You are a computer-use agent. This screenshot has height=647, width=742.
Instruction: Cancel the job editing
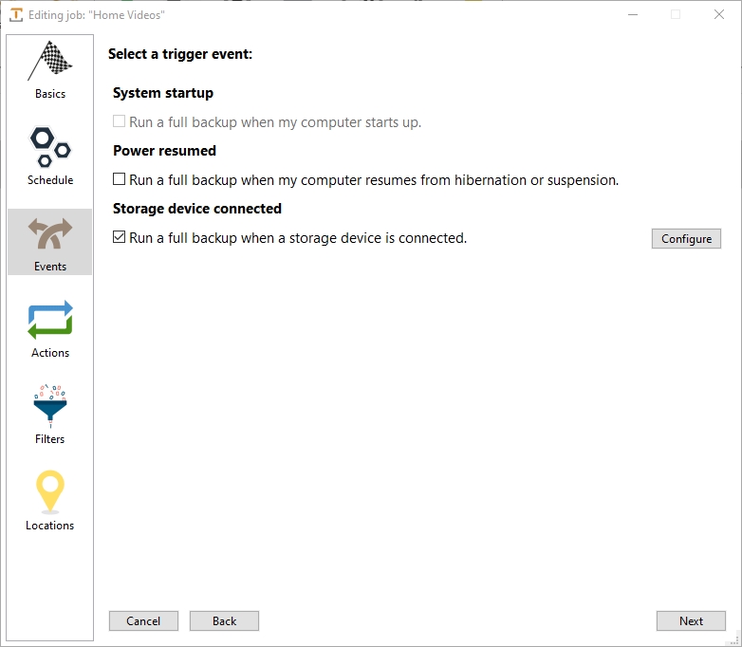143,621
